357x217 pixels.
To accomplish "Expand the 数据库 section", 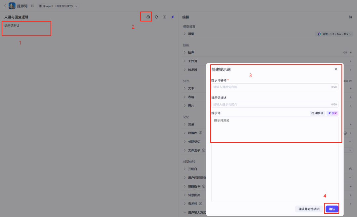I will click(x=185, y=133).
